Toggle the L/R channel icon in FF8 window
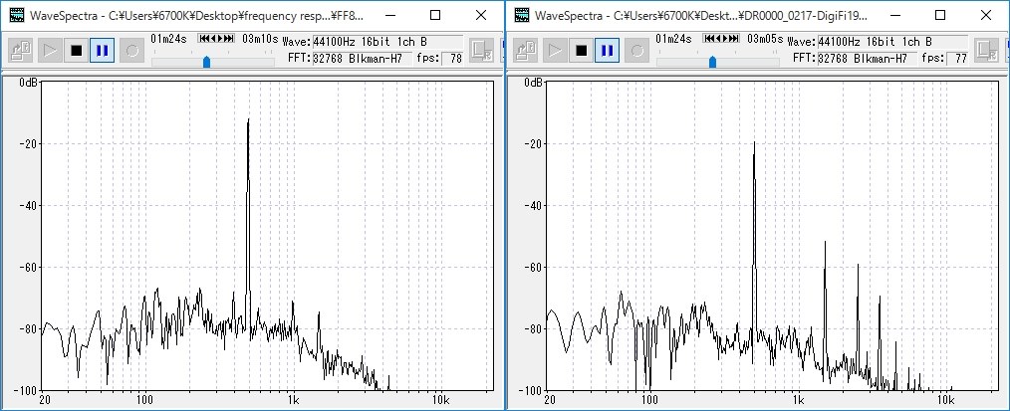The image size is (1010, 411). (x=481, y=50)
